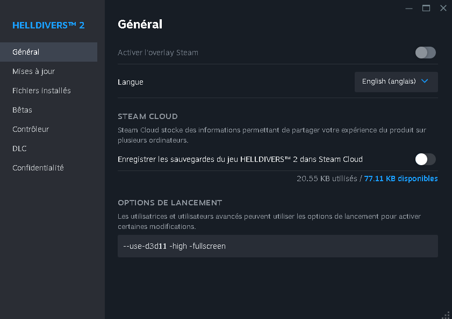Screen dimensions: 452x319
Task: Click the OPTIONS DE LANCEMENT section header
Action: [x=170, y=203]
